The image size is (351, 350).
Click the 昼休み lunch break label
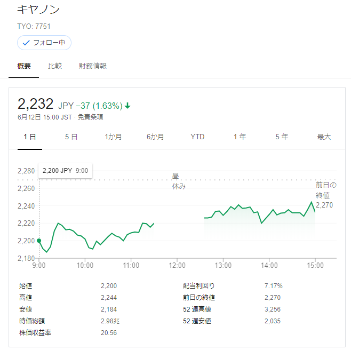click(x=179, y=181)
